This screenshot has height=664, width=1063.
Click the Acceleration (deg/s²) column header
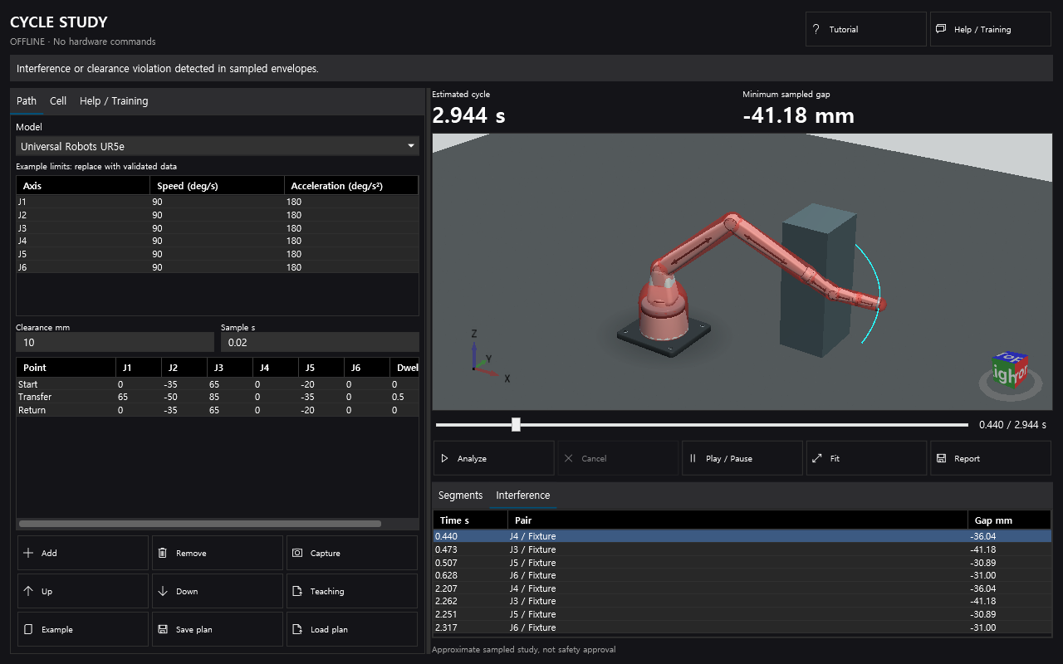[351, 186]
